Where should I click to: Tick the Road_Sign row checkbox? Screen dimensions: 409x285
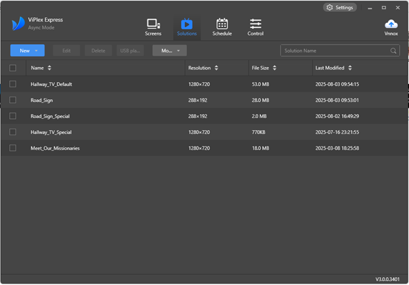tap(12, 100)
